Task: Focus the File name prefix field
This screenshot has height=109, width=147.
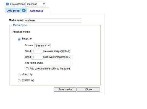Action: coord(57,63)
